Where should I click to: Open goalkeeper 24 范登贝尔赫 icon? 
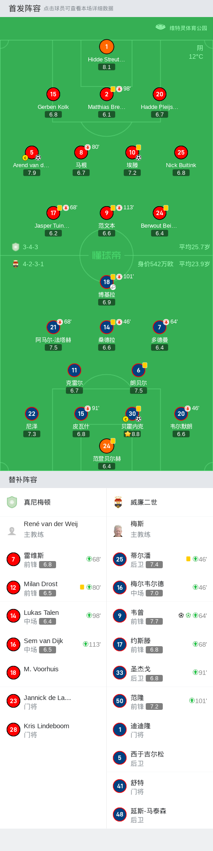pos(106,446)
